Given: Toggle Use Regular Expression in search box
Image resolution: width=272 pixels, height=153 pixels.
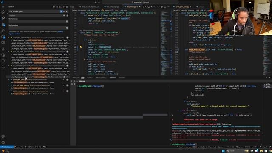Looking at the screenshot, I should (67, 11).
